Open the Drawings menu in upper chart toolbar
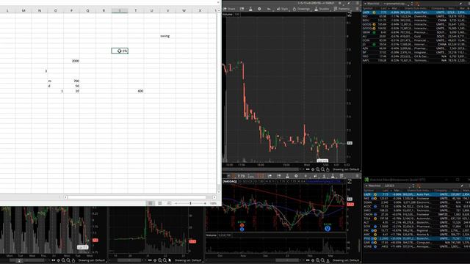 [301, 9]
